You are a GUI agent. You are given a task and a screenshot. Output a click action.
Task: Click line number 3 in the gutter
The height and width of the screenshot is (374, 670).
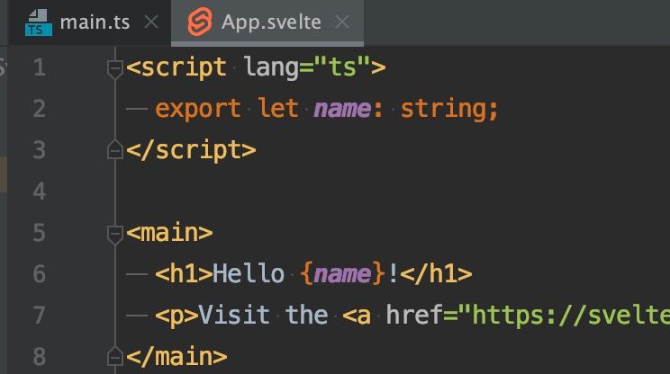[40, 150]
